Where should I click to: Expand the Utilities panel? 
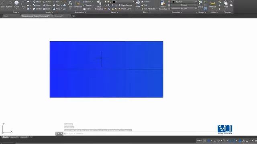pyautogui.click(x=214, y=12)
